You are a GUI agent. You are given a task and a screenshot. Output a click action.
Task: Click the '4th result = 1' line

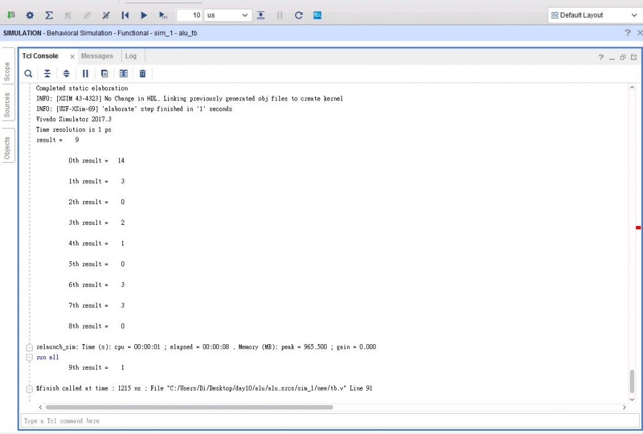pyautogui.click(x=96, y=243)
